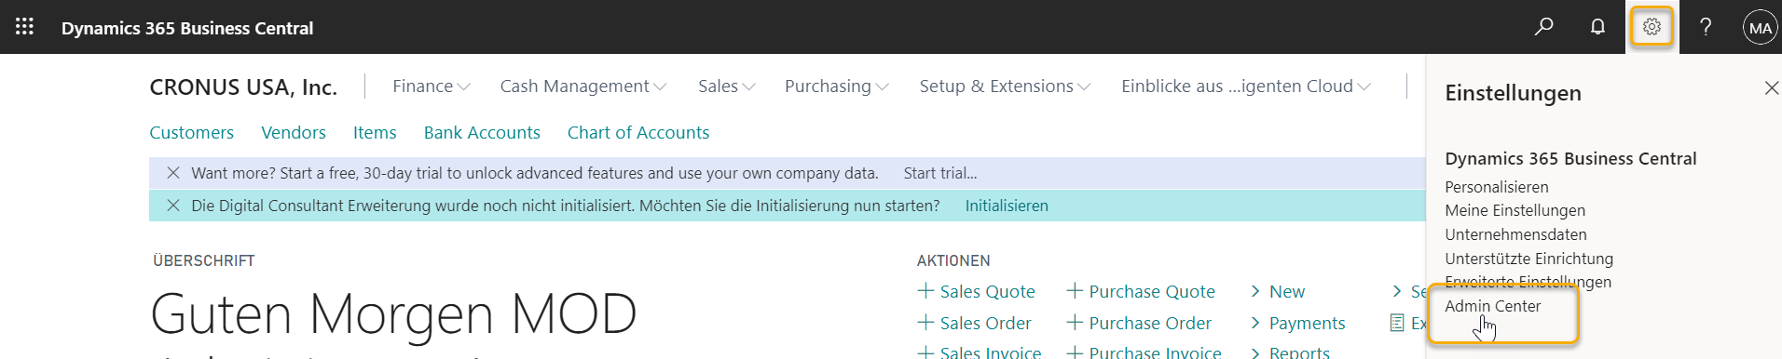Expand the Finance menu
This screenshot has height=359, width=1782.
coord(432,86)
